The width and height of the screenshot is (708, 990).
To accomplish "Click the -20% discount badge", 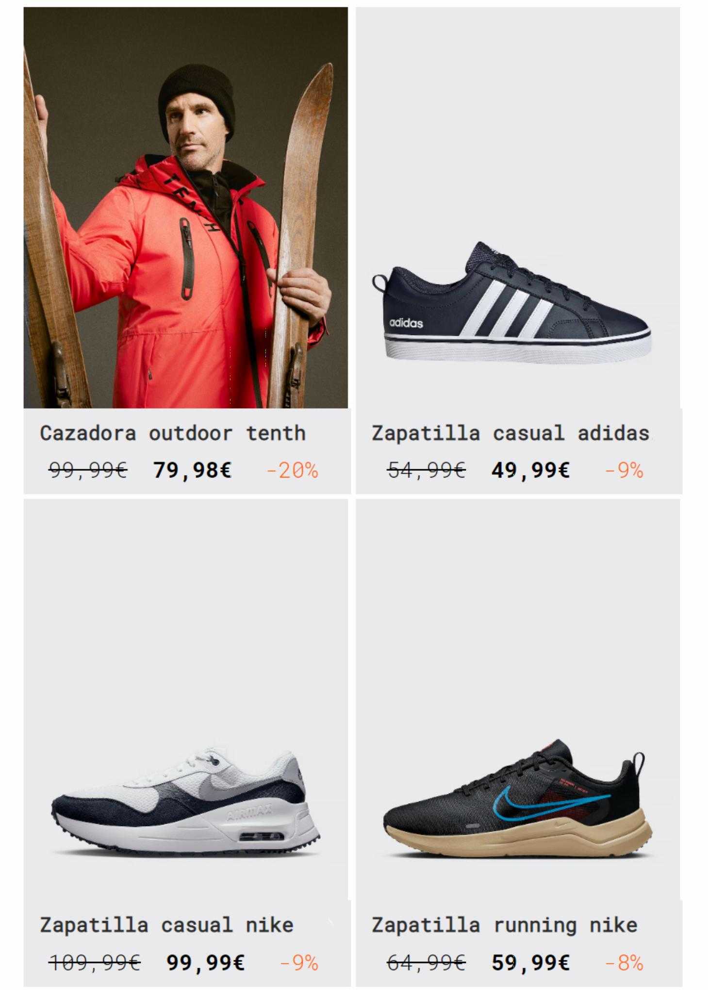I will pos(293,470).
